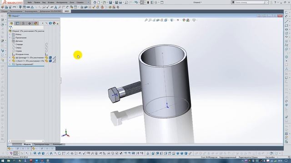291x163 pixels.
Task: Save the assembly with the Save icon
Action: click(110, 2)
